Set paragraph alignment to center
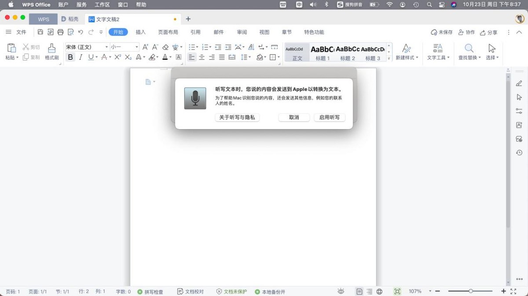The height and width of the screenshot is (296, 528). click(202, 57)
